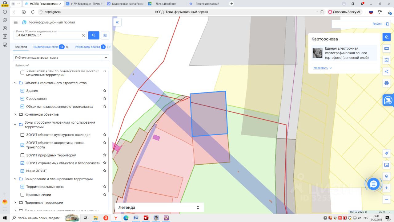This screenshot has height=222, width=394.
Task: Collapse the sidebar with double-chevron icon
Action: pyautogui.click(x=117, y=22)
